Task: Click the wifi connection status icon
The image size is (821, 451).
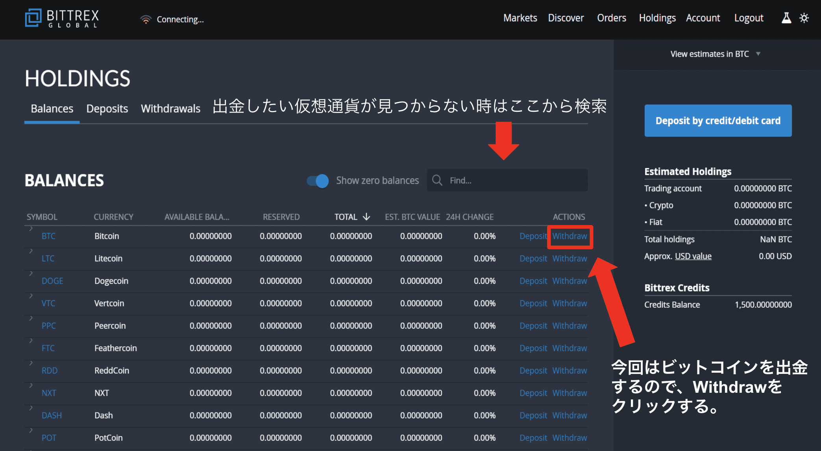Action: (x=146, y=19)
